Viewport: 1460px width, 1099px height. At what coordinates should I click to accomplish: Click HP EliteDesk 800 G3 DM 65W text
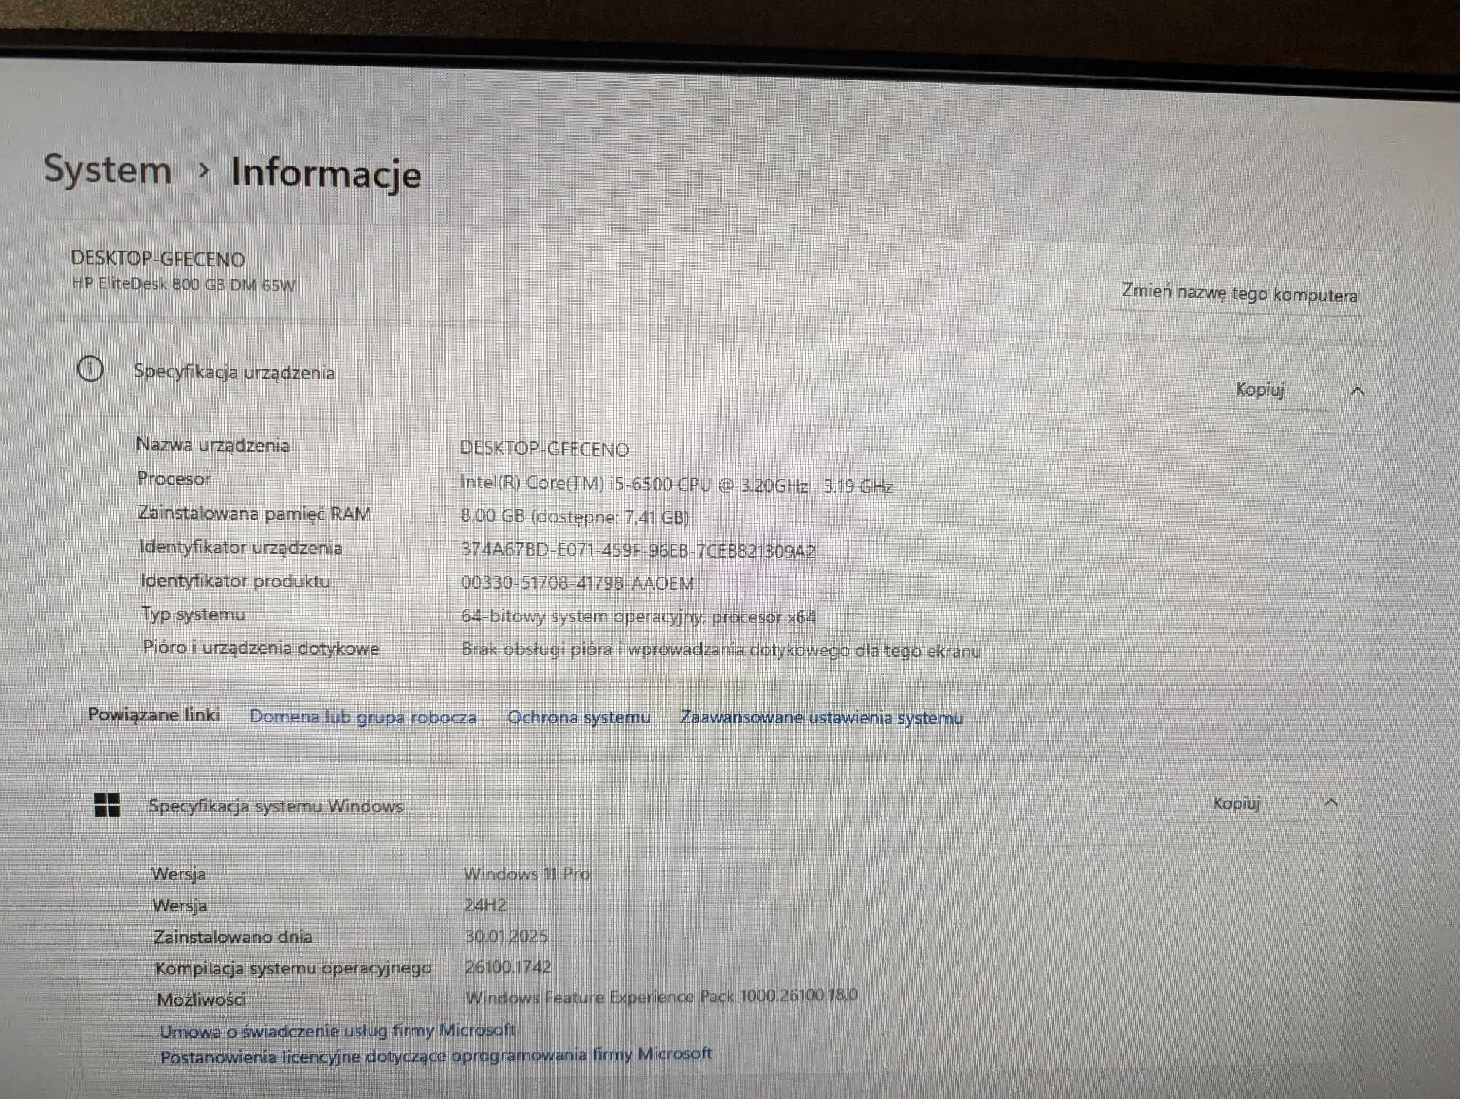click(183, 284)
